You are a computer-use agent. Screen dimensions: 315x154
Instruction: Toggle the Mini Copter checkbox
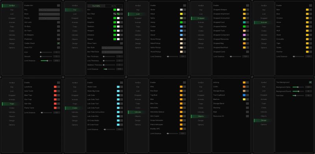[184, 116]
